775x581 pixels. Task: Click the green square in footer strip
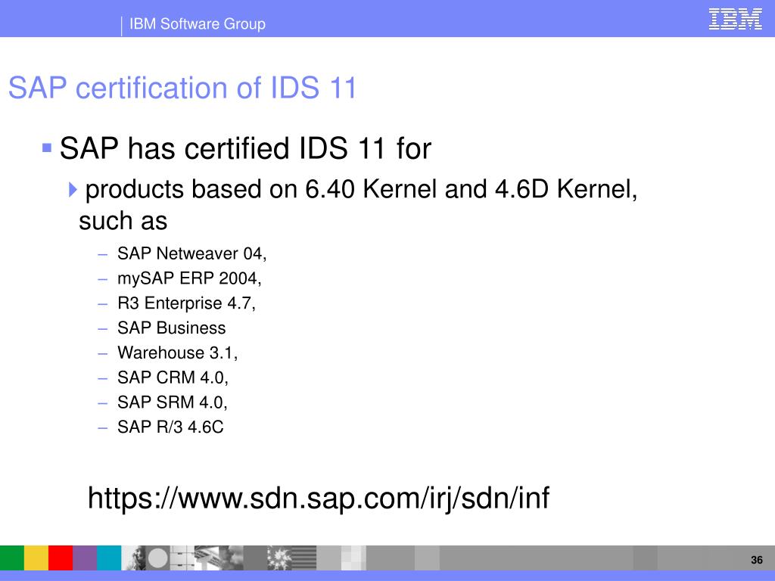tap(12, 558)
